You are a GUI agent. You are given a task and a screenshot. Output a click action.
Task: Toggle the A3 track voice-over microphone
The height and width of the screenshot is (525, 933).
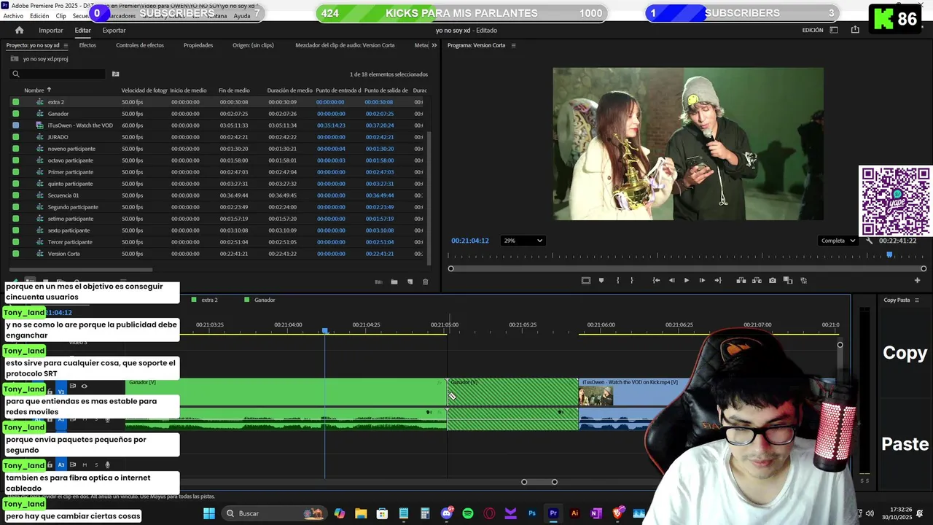point(107,464)
